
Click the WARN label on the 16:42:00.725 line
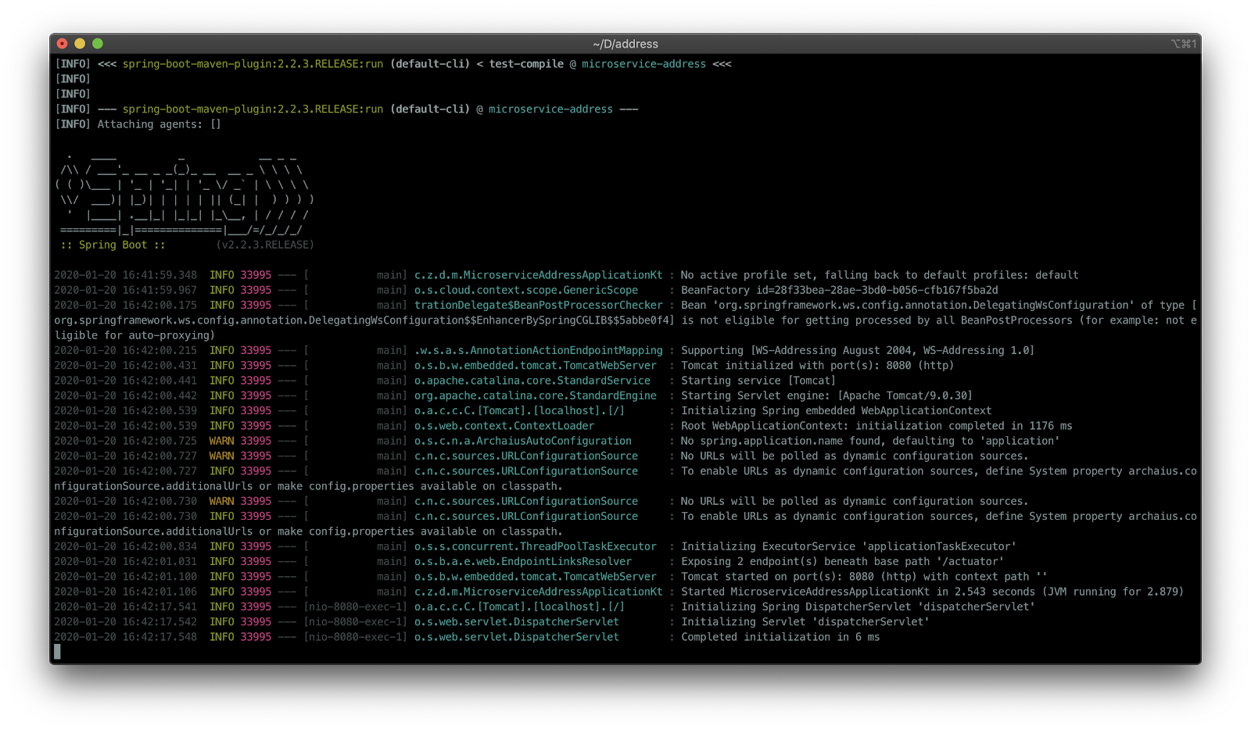pos(221,441)
